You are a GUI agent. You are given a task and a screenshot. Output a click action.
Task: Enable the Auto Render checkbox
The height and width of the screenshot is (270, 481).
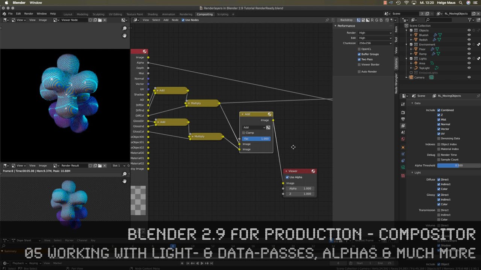(x=359, y=72)
